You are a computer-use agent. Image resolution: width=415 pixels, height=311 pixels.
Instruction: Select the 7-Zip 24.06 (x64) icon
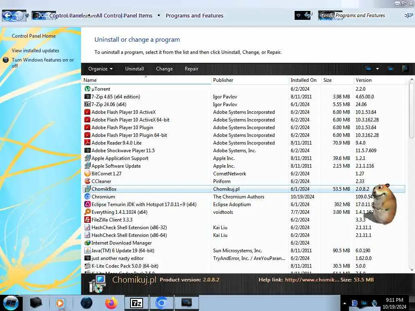(x=88, y=104)
